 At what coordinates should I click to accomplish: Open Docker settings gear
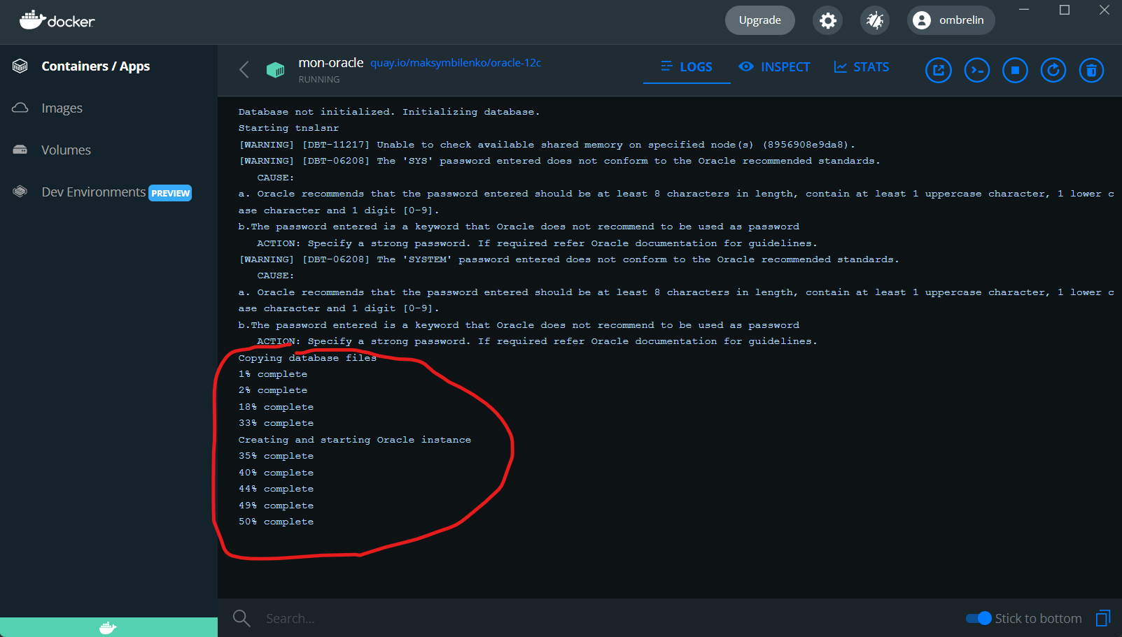click(x=828, y=20)
